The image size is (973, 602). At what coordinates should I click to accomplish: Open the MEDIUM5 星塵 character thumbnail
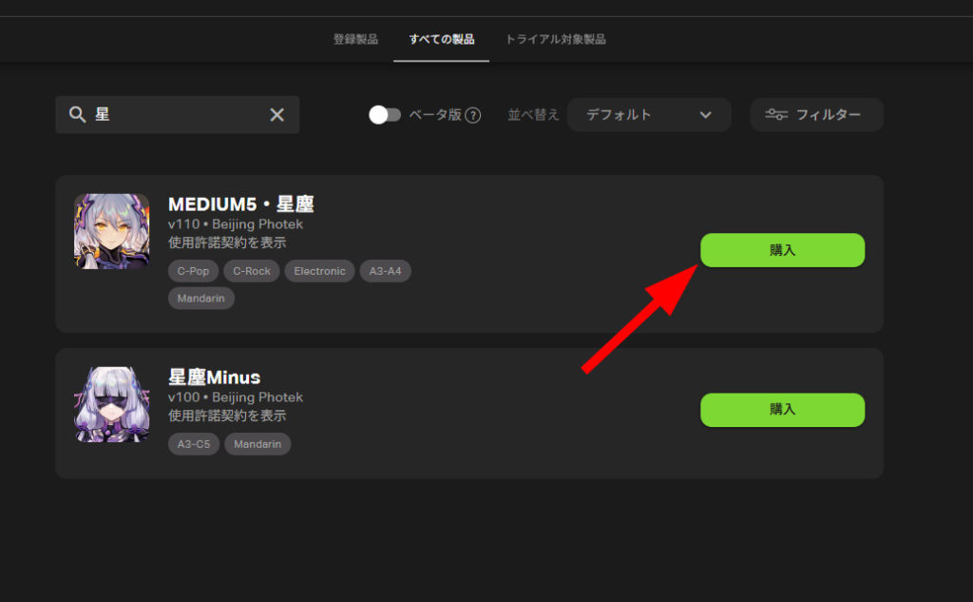112,231
